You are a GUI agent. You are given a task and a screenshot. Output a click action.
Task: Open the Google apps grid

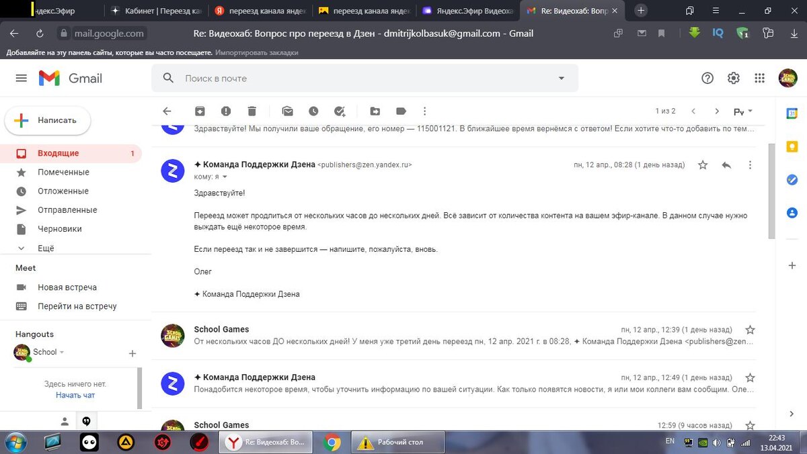pos(759,78)
